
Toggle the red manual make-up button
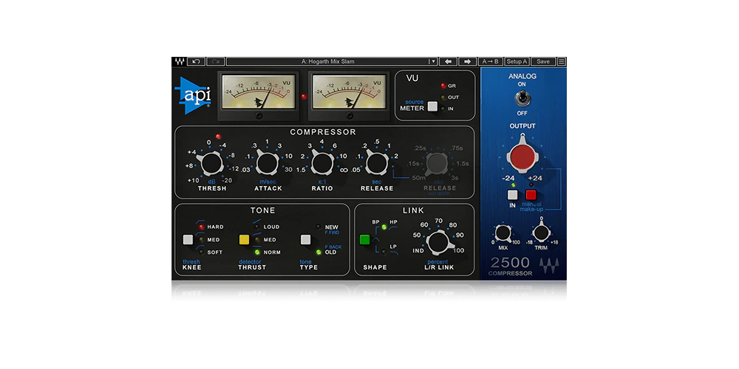[x=531, y=194]
